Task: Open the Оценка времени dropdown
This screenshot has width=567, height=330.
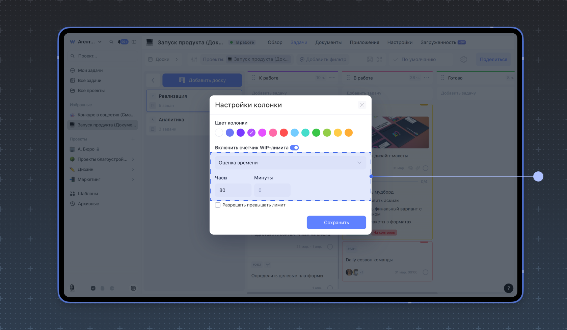Action: (x=290, y=163)
